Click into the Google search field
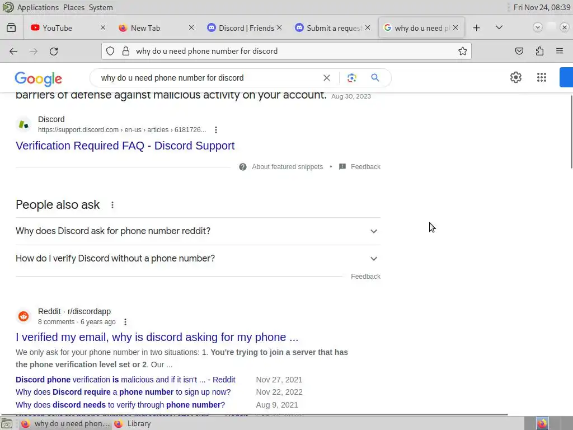Screen dimensions: 573x430 point(208,78)
